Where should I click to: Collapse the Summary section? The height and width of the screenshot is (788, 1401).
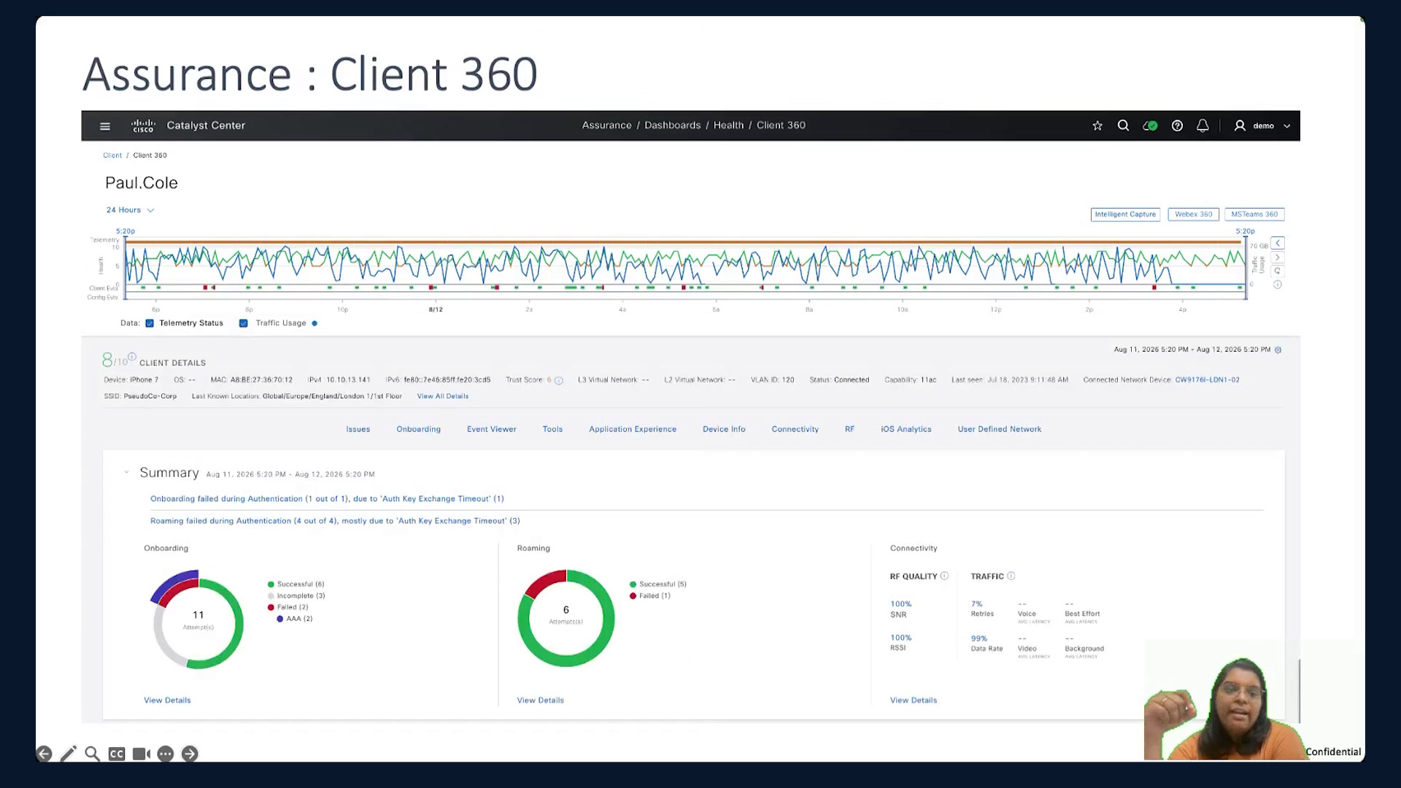[x=126, y=472]
